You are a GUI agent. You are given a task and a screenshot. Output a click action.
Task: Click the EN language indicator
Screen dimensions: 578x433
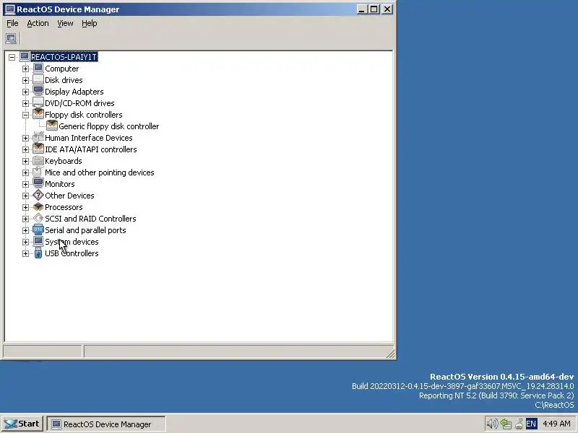click(x=531, y=424)
